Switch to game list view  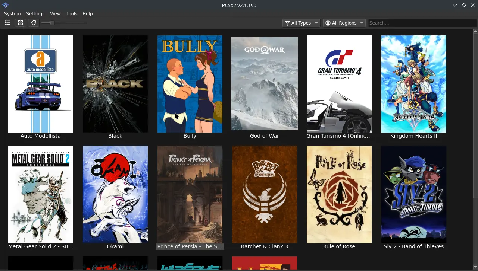pyautogui.click(x=7, y=23)
